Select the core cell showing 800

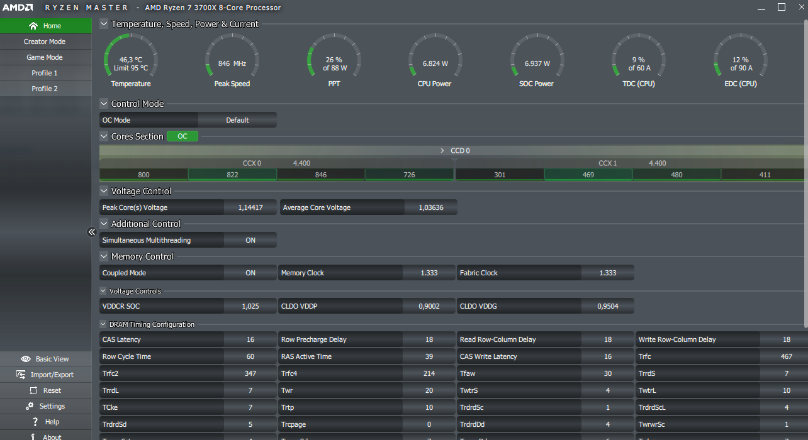coord(144,175)
